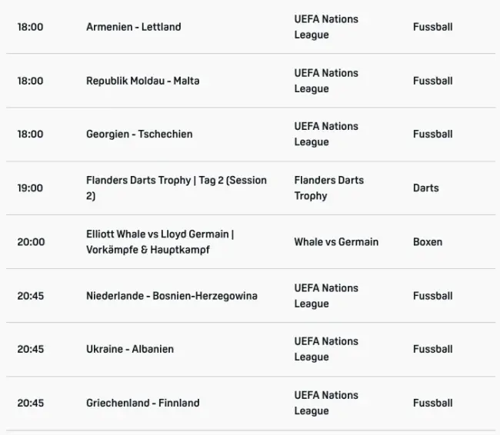The height and width of the screenshot is (435, 500).
Task: Click the 20:00 start time
Action: [31, 241]
